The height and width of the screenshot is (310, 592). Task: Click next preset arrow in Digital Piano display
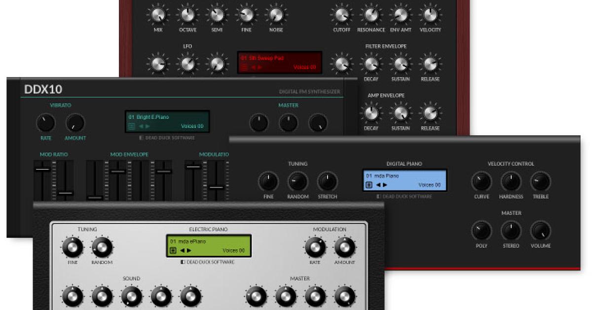(385, 185)
